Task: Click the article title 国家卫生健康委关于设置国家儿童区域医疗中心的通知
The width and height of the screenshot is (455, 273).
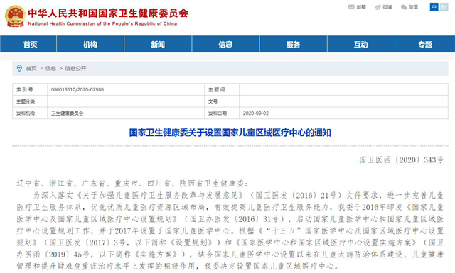Action: (230, 133)
